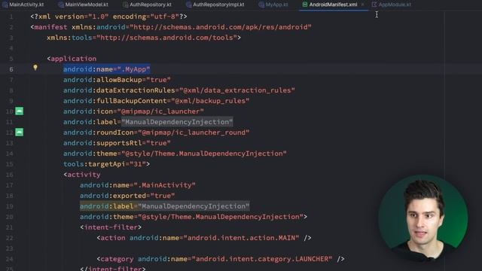This screenshot has height=271, width=482.
Task: Click the file icon on MyApp.kt tab
Action: coord(261,5)
